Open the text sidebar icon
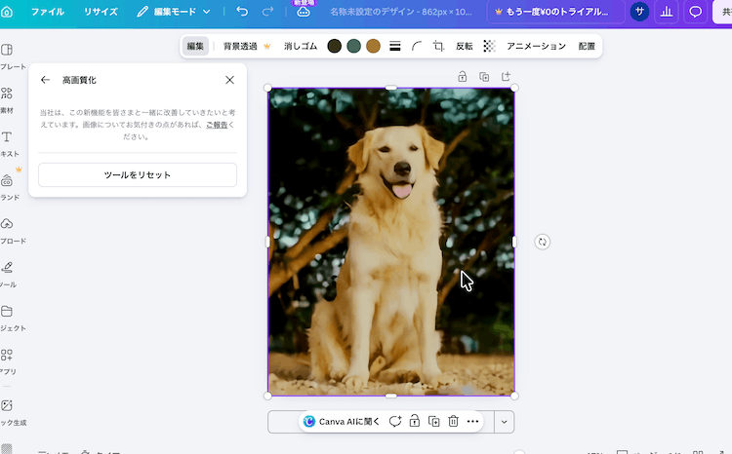732x454 pixels. coord(7,137)
